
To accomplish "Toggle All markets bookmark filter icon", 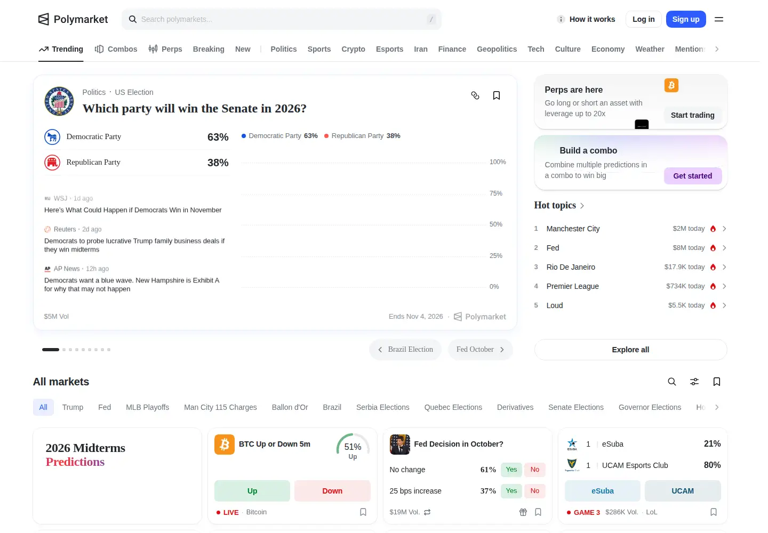I will (717, 382).
